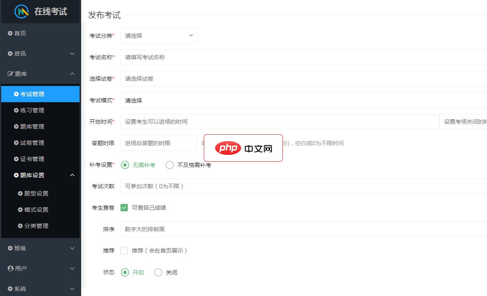Screen dimensions: 487x296
Task: Uncheck the 可查自己成绩 checkbox
Action: coord(124,207)
